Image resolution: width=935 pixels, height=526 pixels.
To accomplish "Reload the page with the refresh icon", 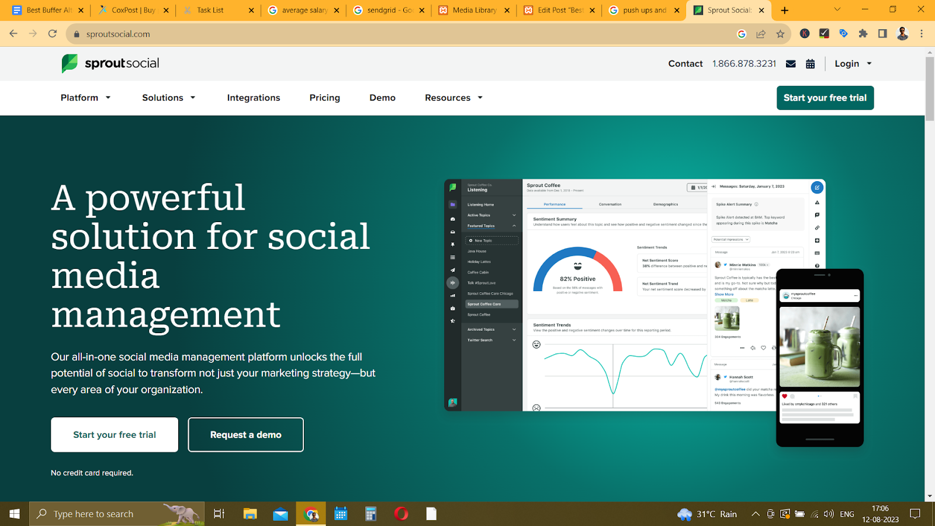I will [x=53, y=34].
